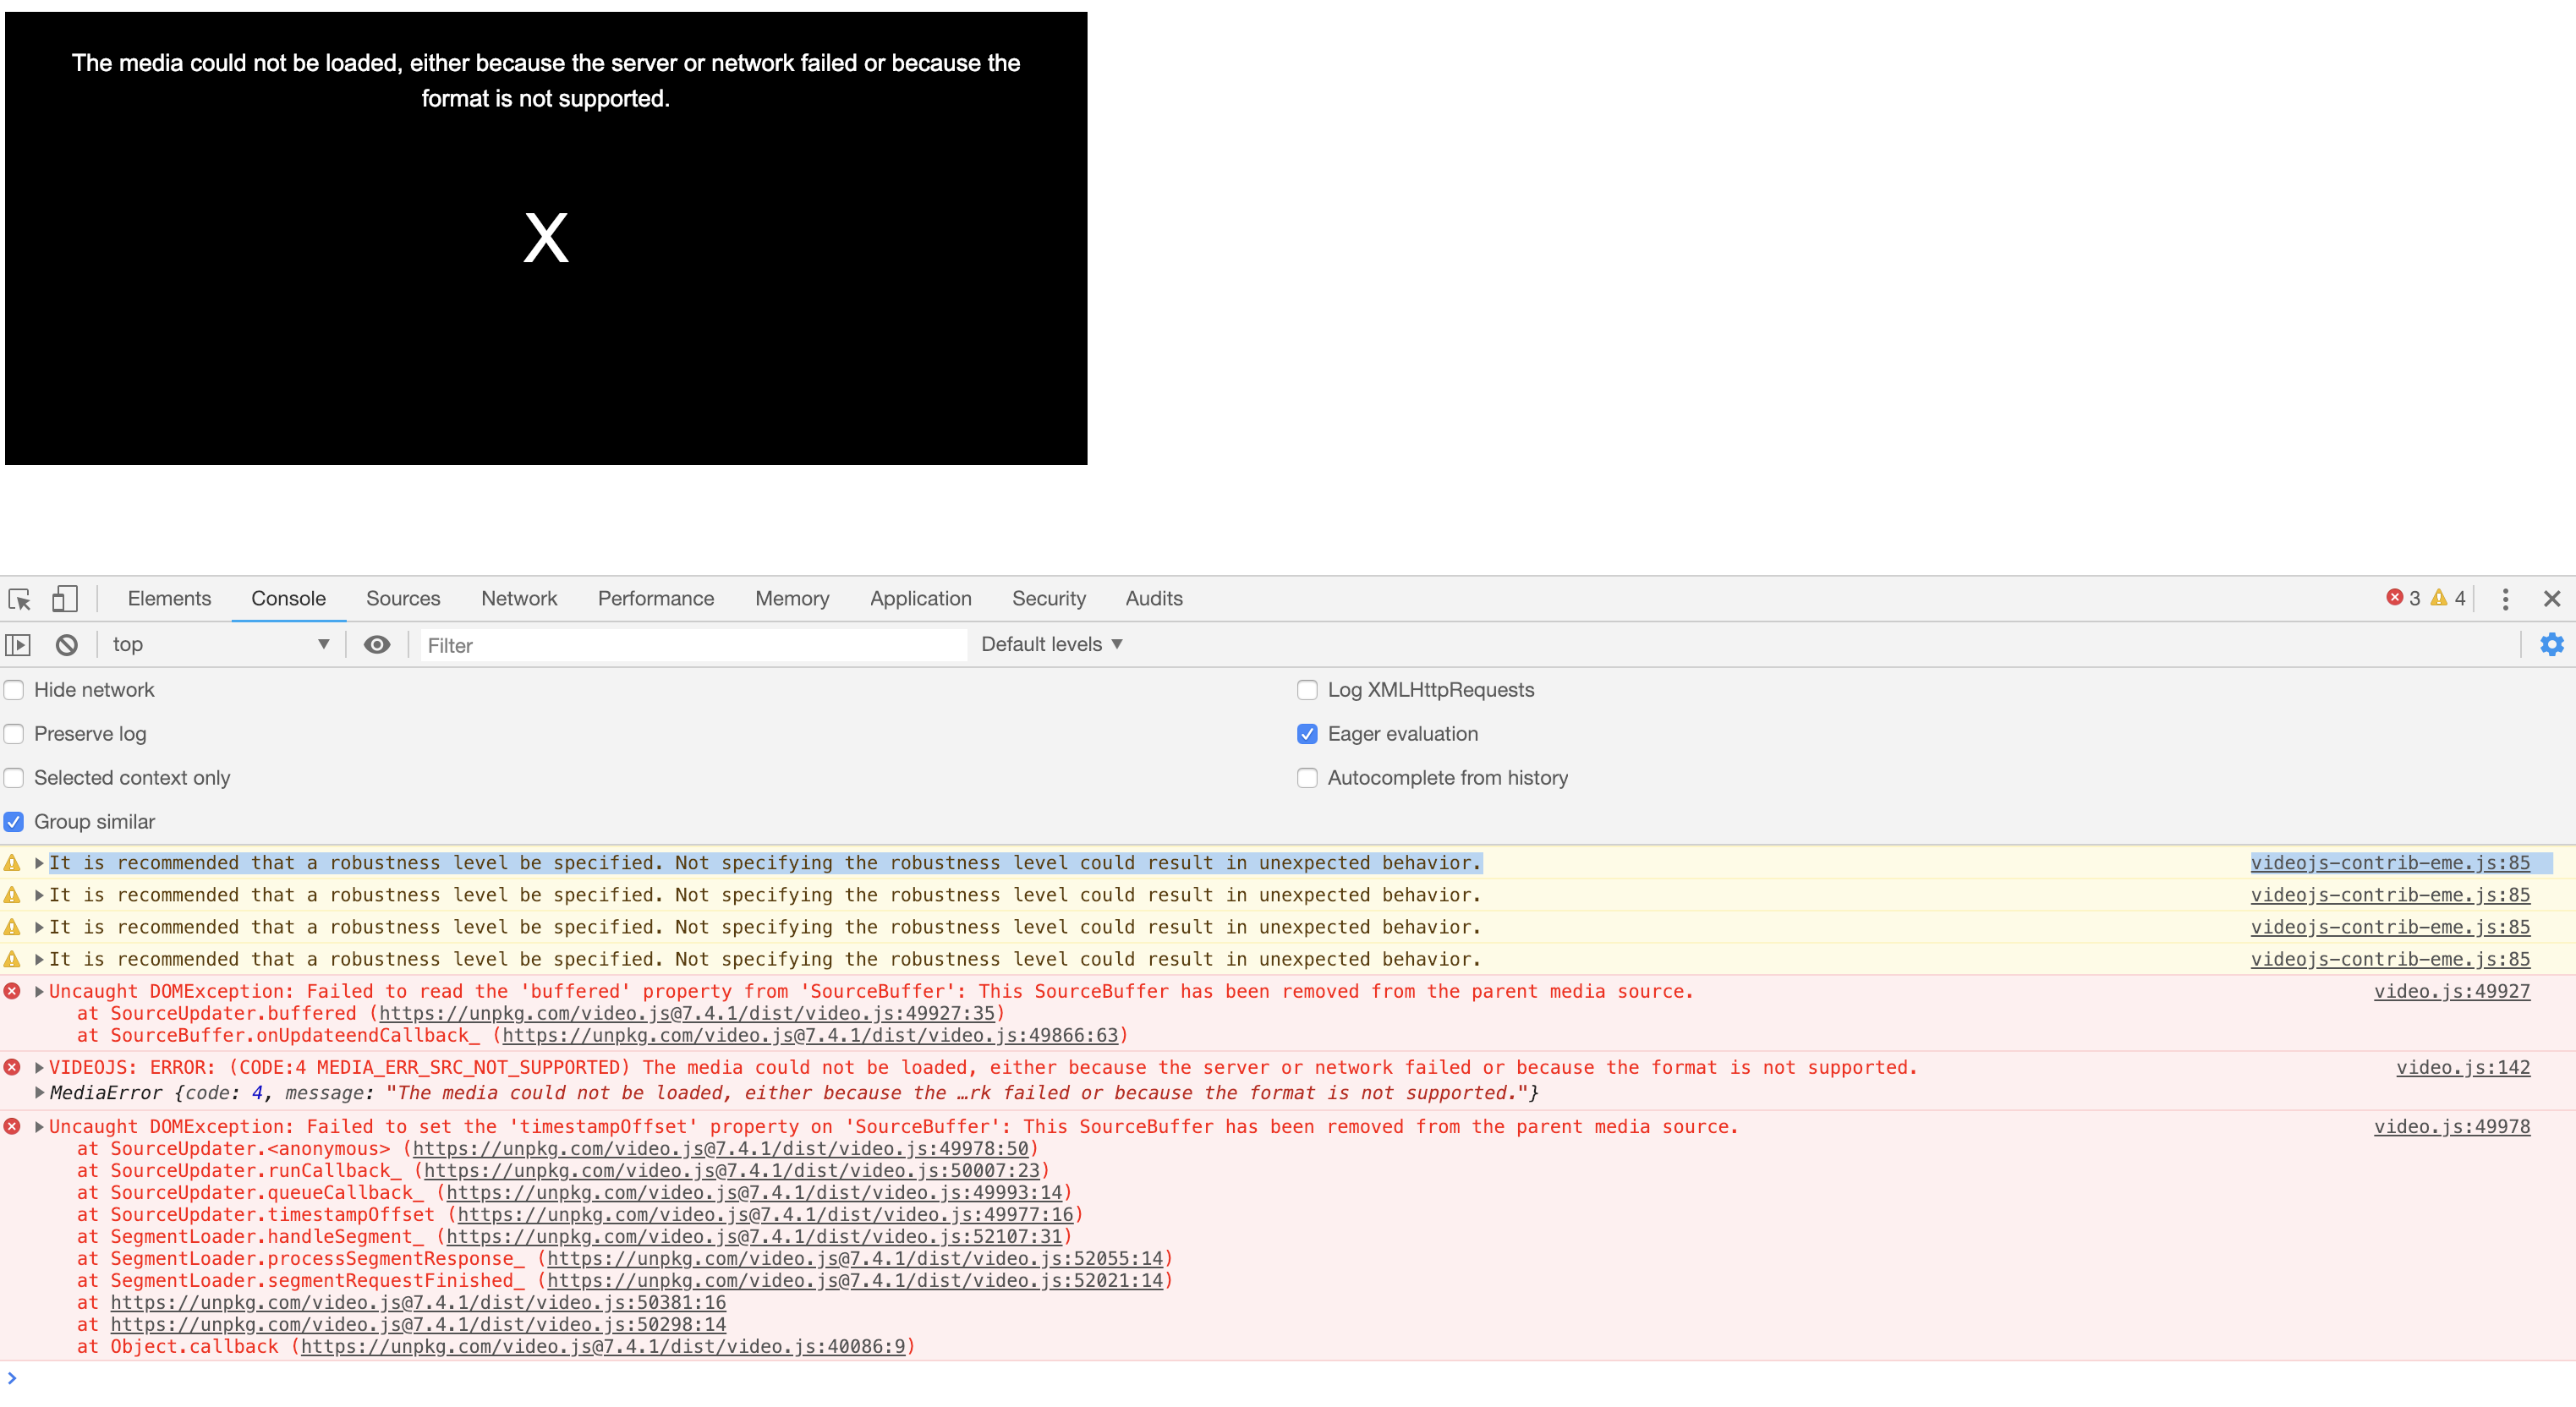This screenshot has width=2576, height=1407.
Task: Switch to the Network tab
Action: 518,599
